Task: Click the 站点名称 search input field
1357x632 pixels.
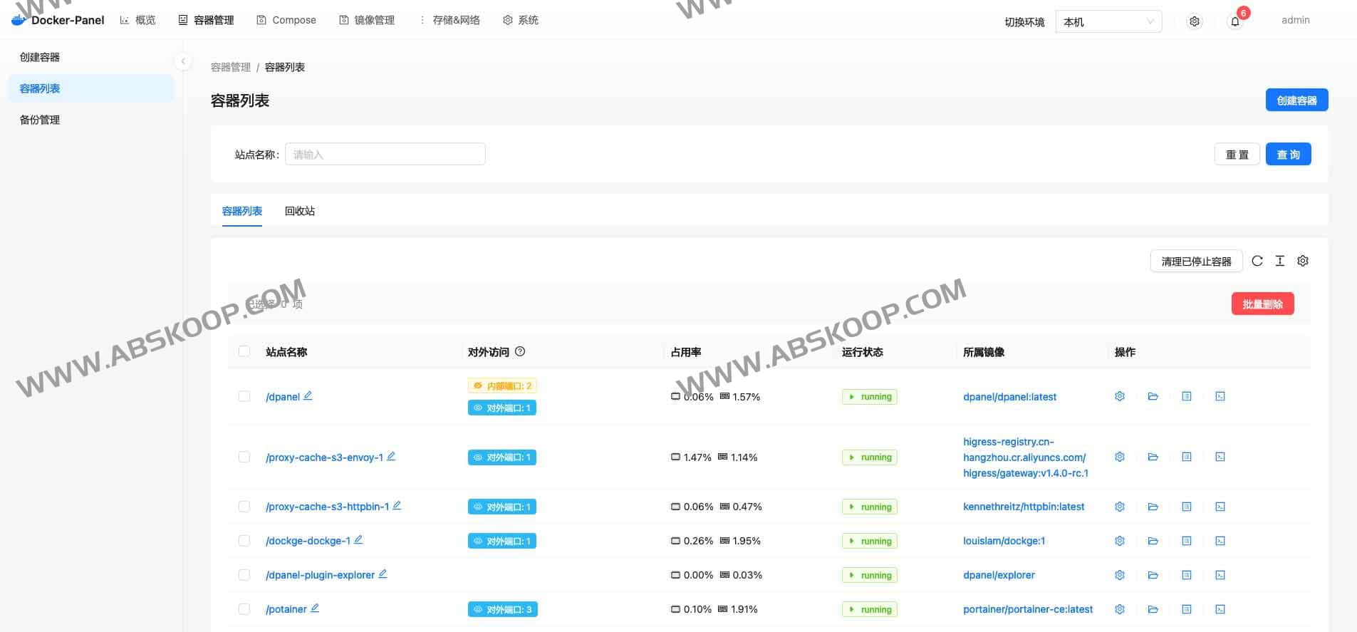Action: pyautogui.click(x=385, y=154)
